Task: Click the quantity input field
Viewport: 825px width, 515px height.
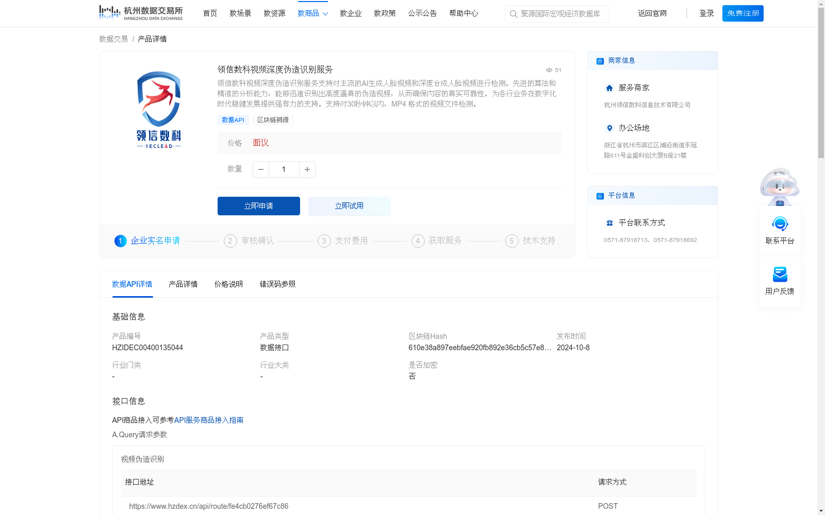Action: tap(284, 169)
